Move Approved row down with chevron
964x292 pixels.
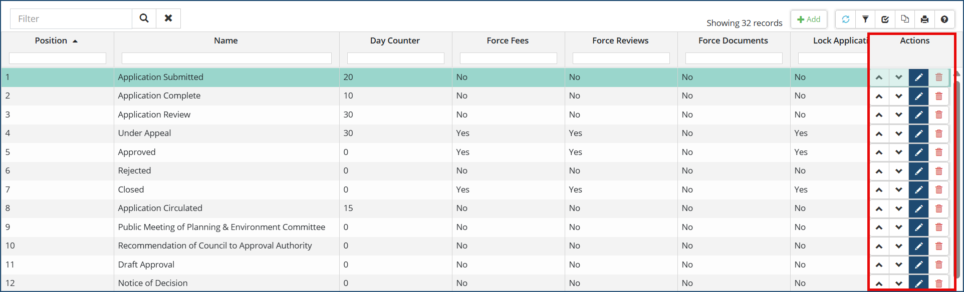(899, 152)
